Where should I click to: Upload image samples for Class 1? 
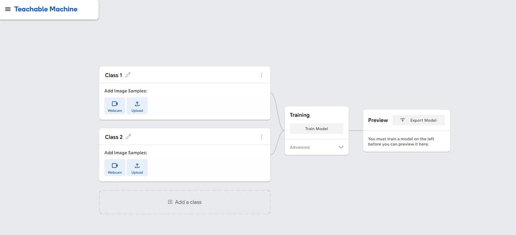137,106
